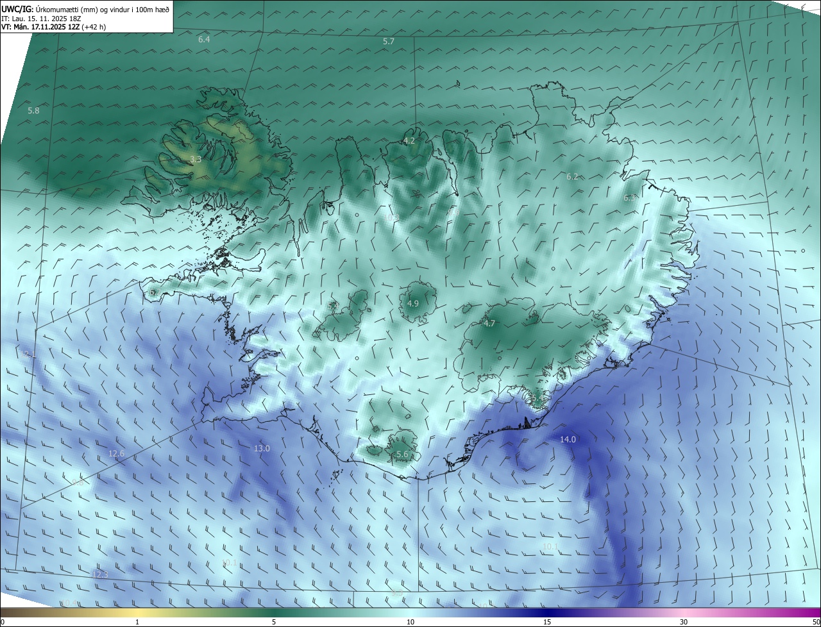Click the valid time line 'VT: Mán. 17.11.2025 12Z'
The image size is (821, 627).
(40, 27)
